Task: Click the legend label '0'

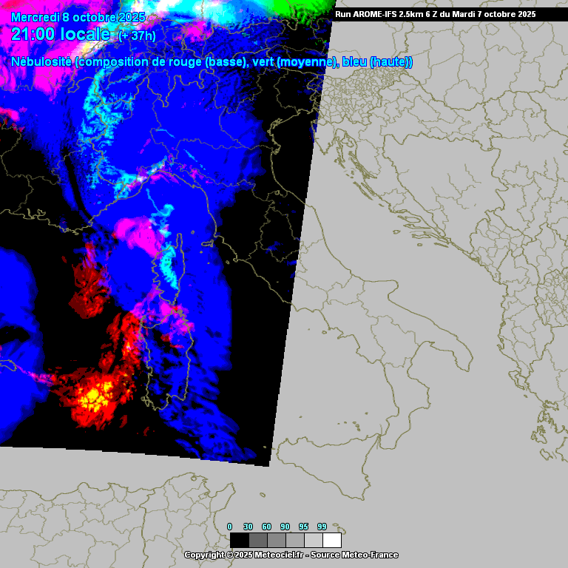Action: click(x=229, y=527)
